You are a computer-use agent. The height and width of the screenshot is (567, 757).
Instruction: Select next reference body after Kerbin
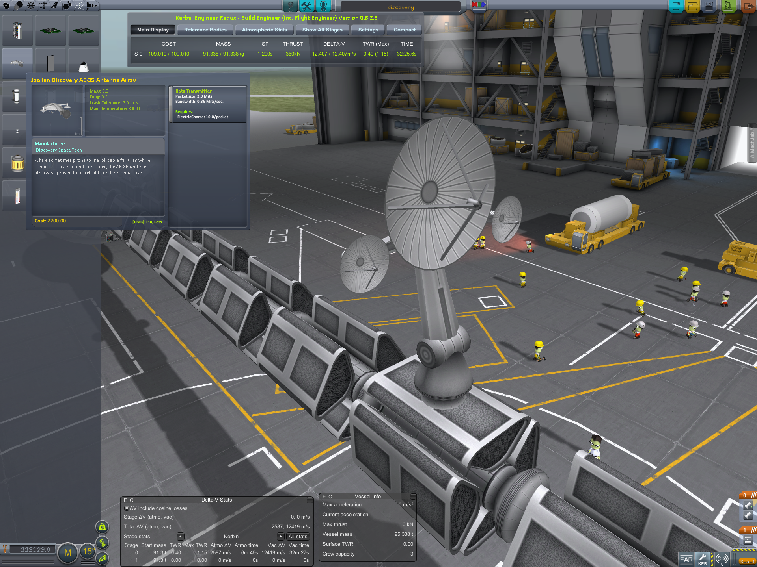tap(281, 537)
